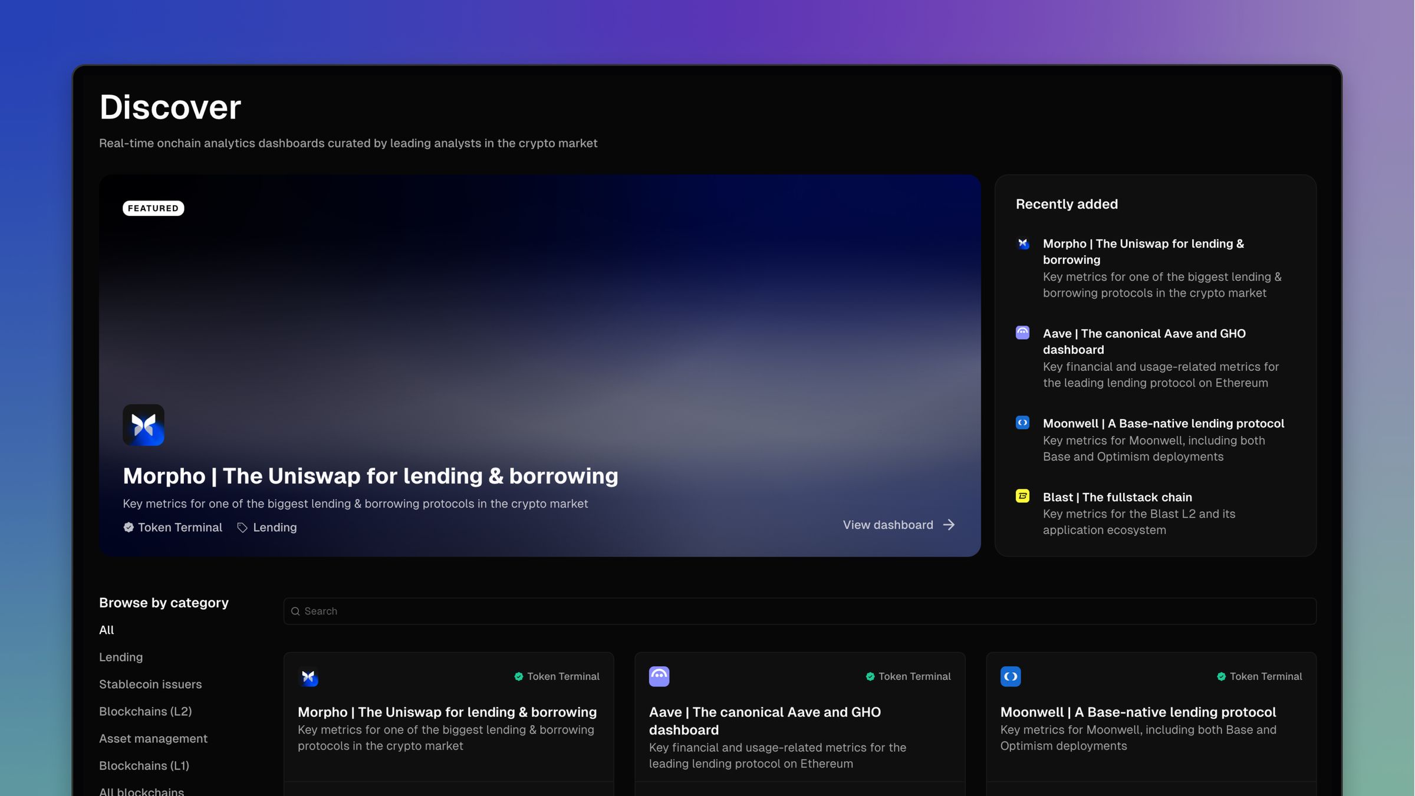Select the Blockchains (L2) category
The height and width of the screenshot is (796, 1415).
145,711
